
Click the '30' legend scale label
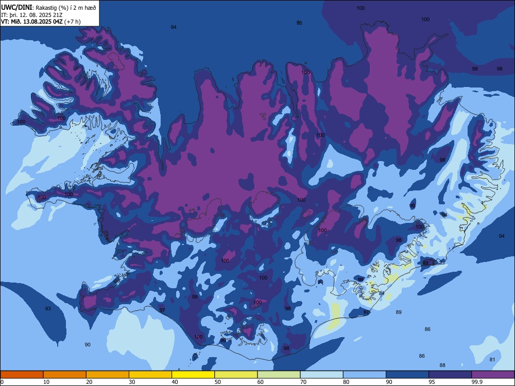pyautogui.click(x=132, y=382)
